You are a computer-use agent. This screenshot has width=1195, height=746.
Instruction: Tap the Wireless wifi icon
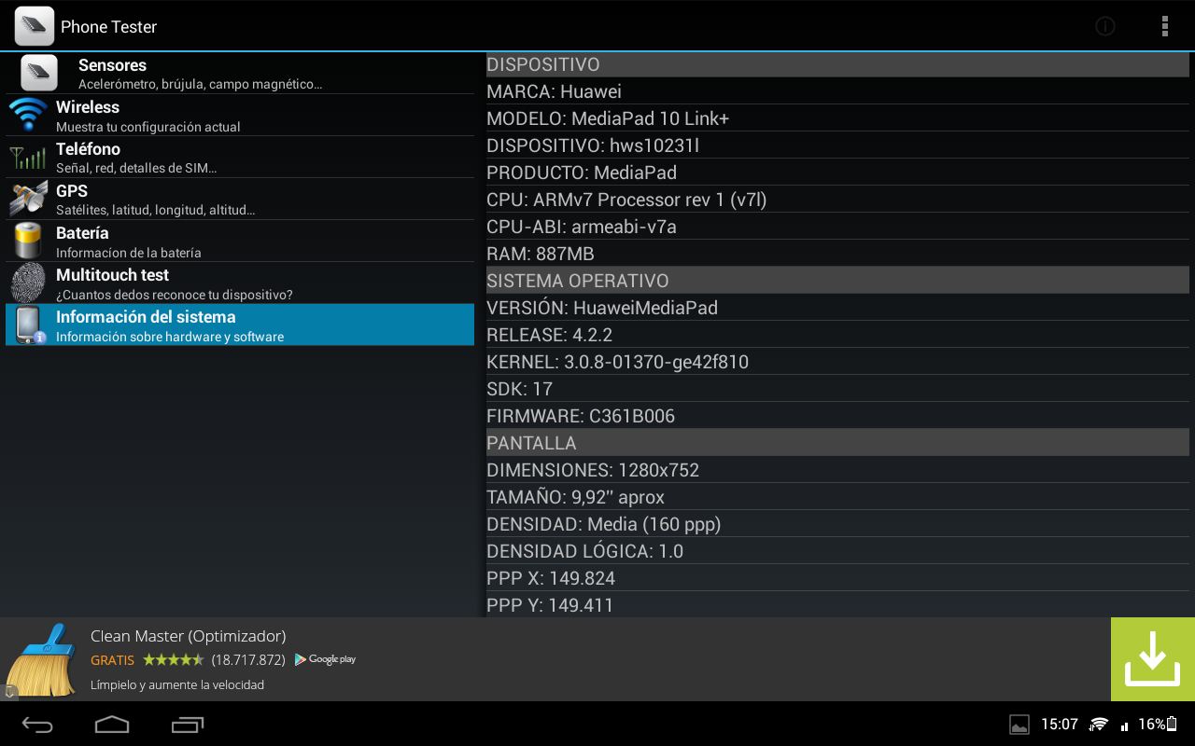pyautogui.click(x=28, y=115)
